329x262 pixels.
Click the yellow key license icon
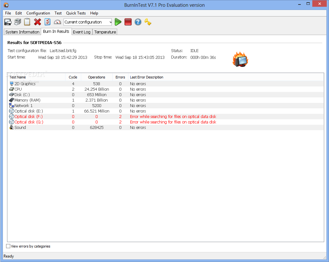148,22
